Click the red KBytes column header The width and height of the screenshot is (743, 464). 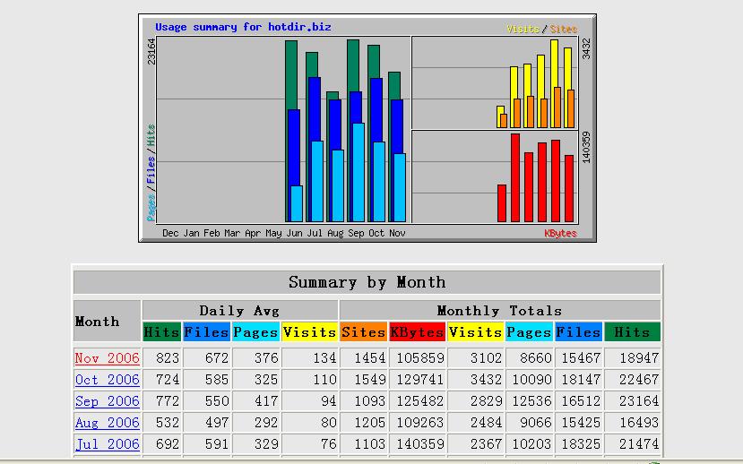pos(417,332)
